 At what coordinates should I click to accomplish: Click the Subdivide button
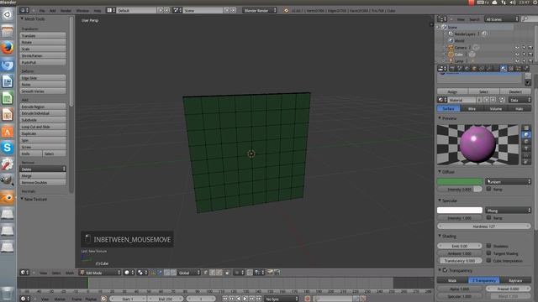(43, 120)
